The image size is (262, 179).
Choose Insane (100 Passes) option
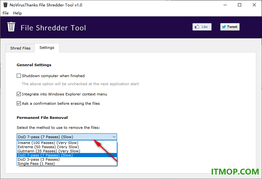(67, 143)
